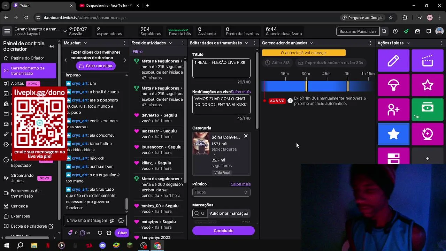Select Gerenciamento de transmissão sidebar item
Screen dimensions: 446x251
[x=28, y=71]
